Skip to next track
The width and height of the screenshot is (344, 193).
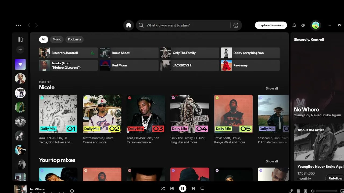point(193,188)
